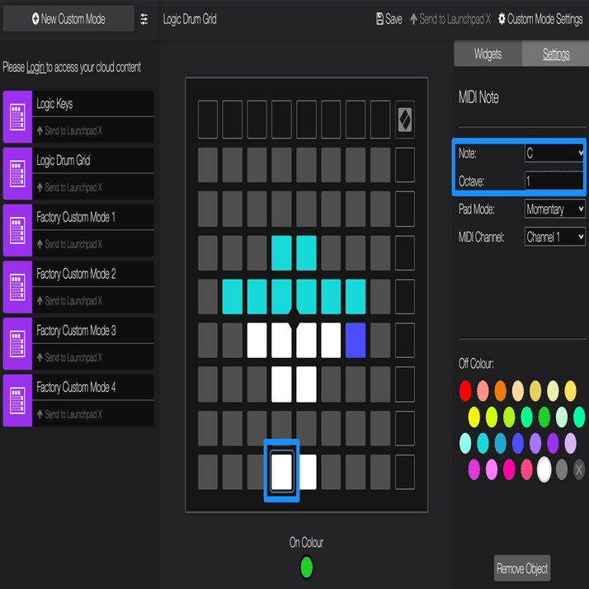Click the Factory Custom Mode 4 grid icon
This screenshot has height=589, width=589.
click(17, 400)
